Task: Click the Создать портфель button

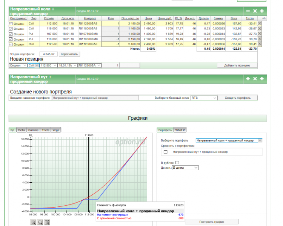Action: 237,98
